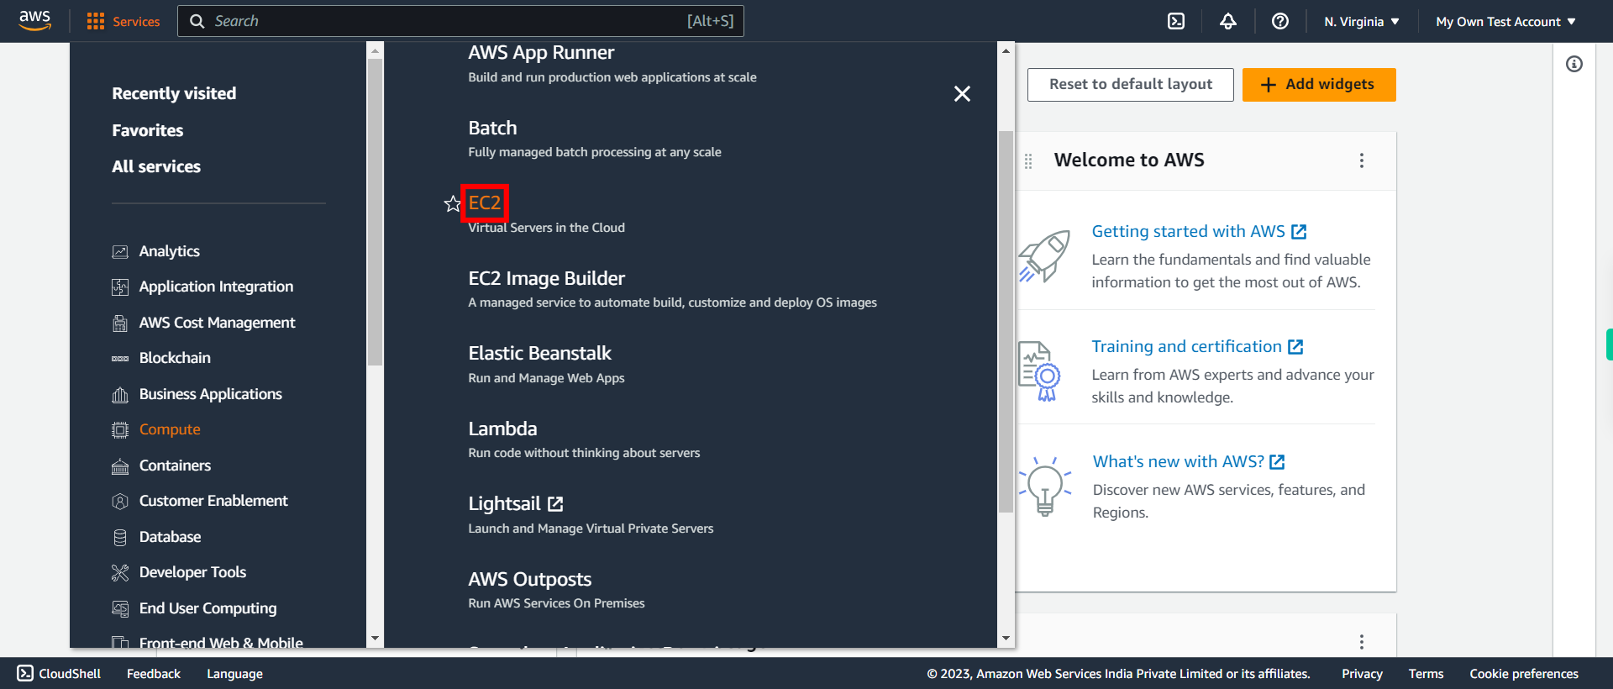Screen dimensions: 1613x689
Task: Click the category list scrollbar down arrow
Action: [x=375, y=639]
